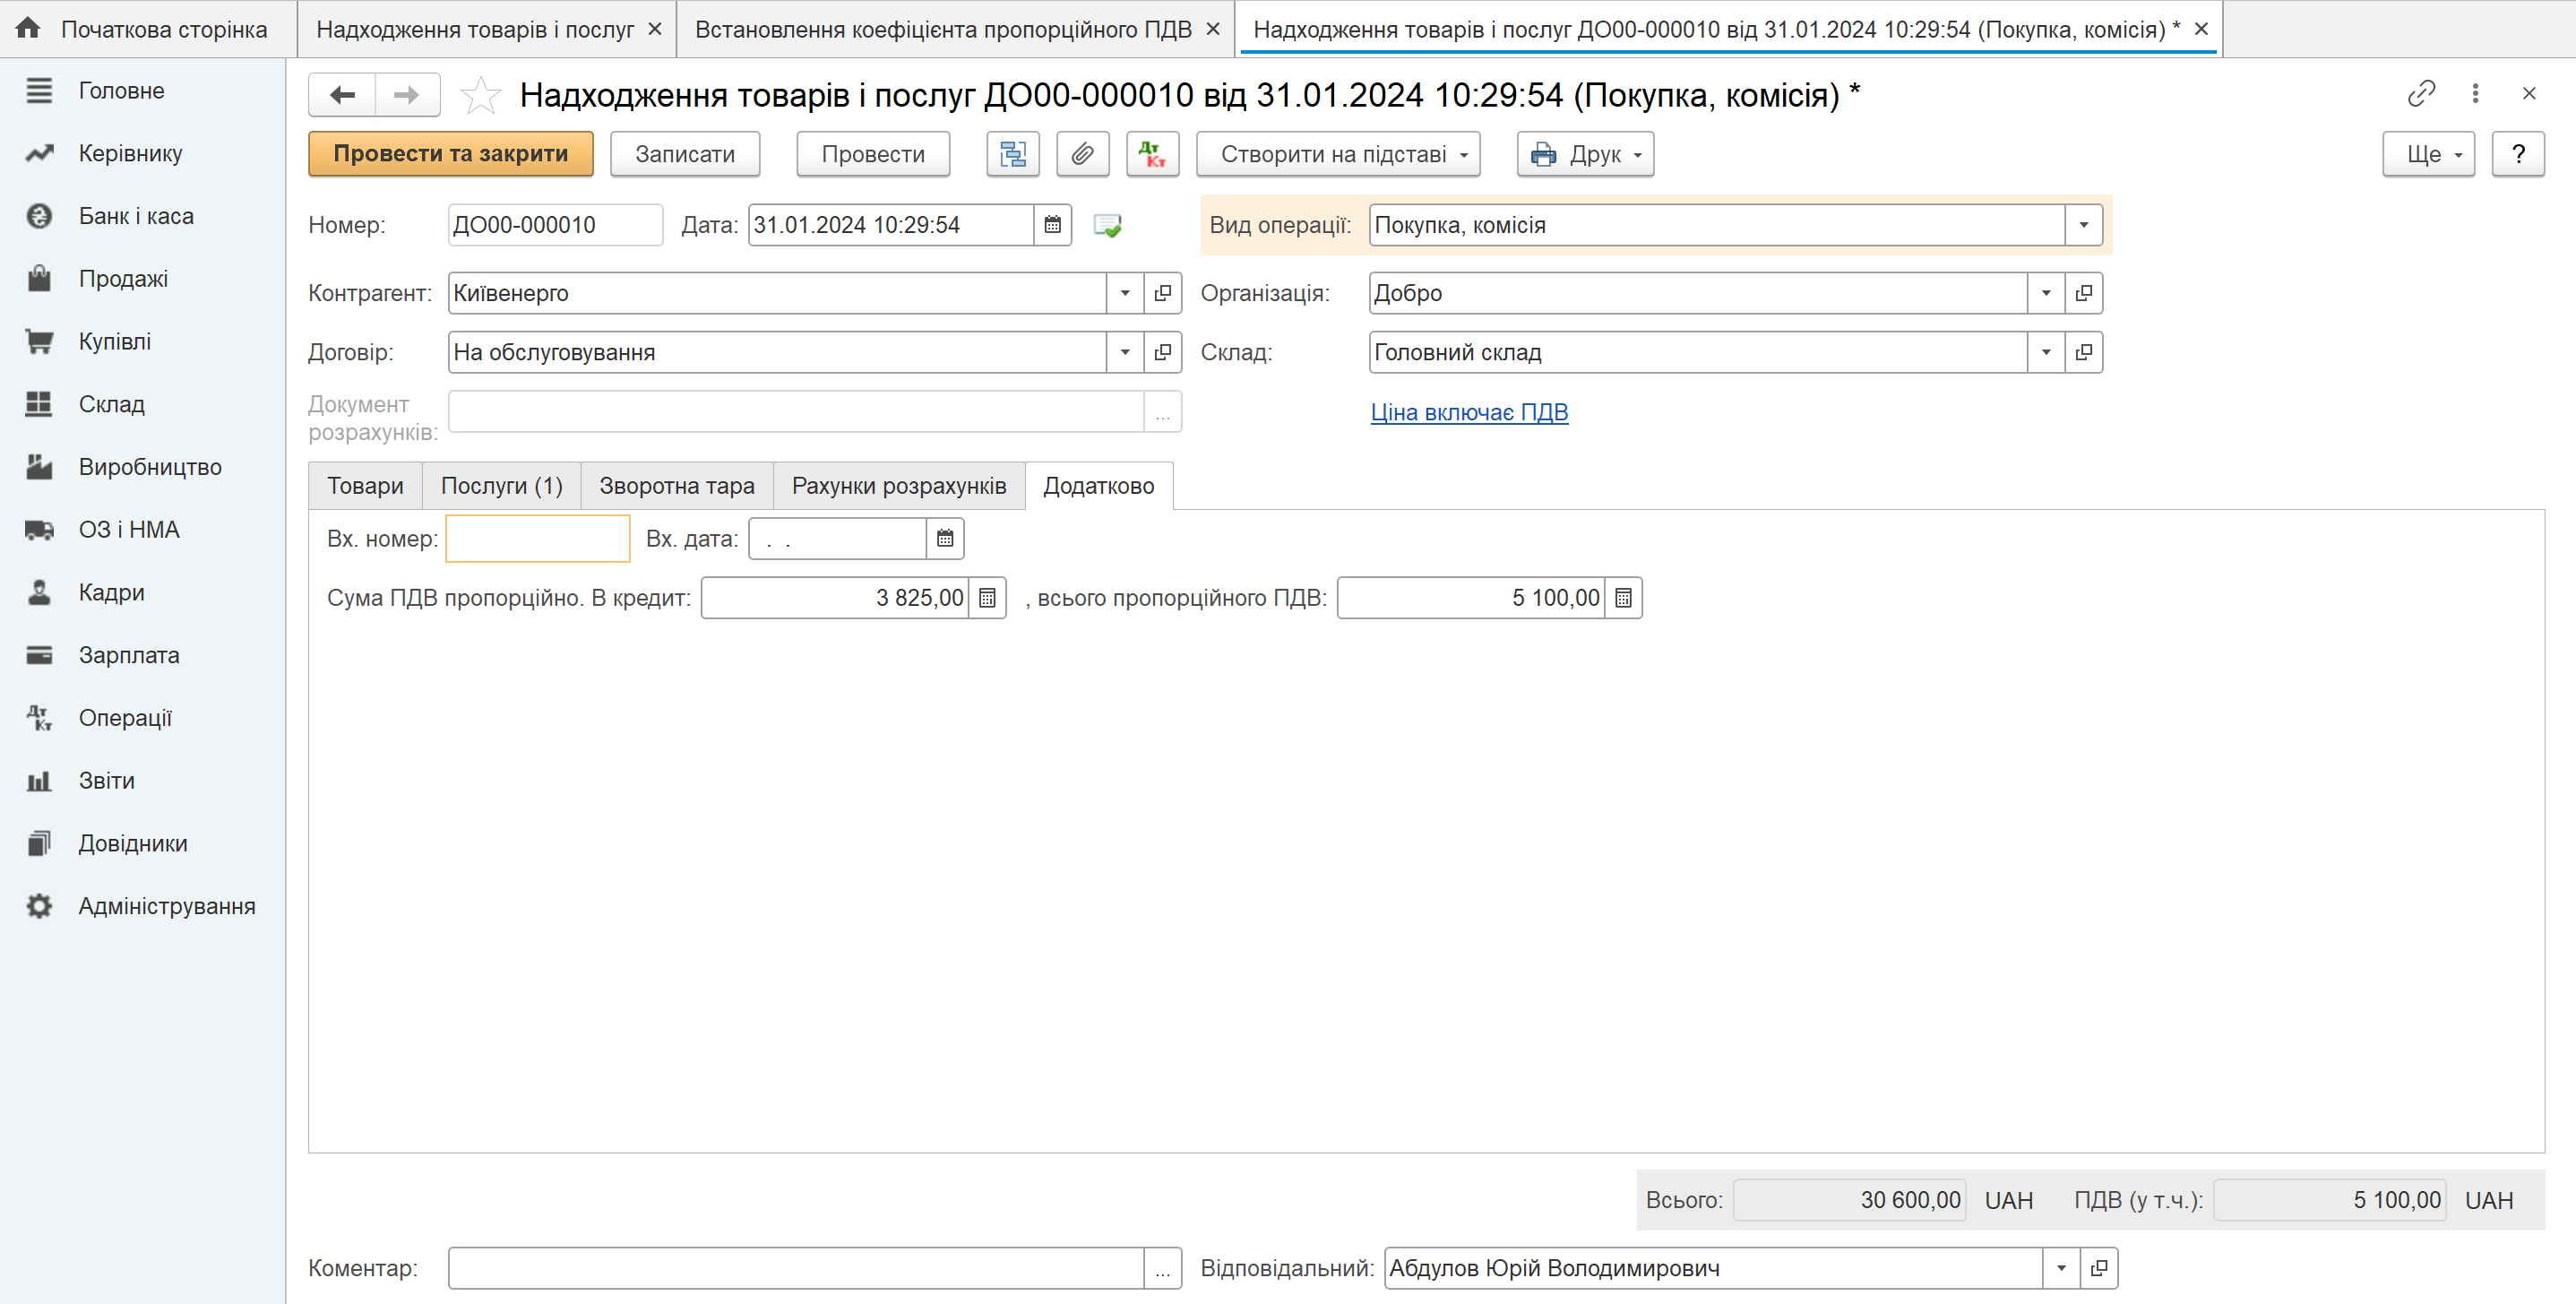Switch to the Послуги (1) tab

501,486
